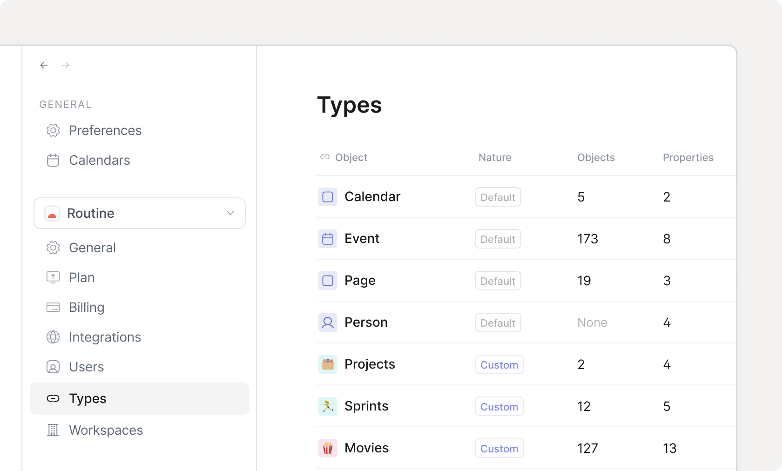Viewport: 782px width, 471px height.
Task: Open the Plan settings page
Action: click(81, 277)
